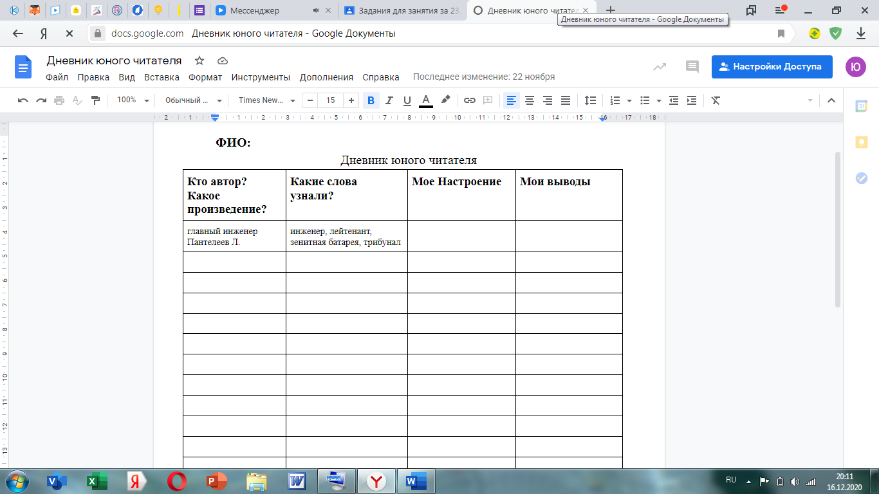Open Google Tasks side panel icon
Image resolution: width=879 pixels, height=494 pixels.
click(x=861, y=178)
